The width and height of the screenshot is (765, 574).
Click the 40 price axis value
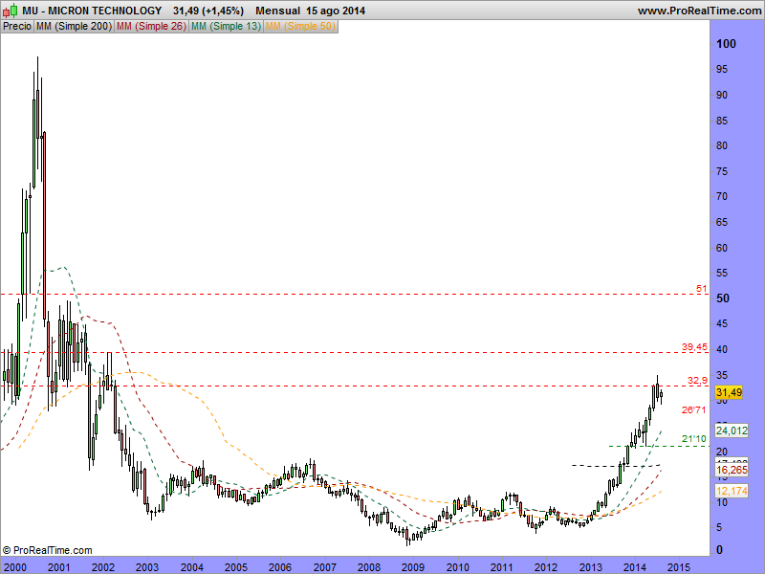722,349
